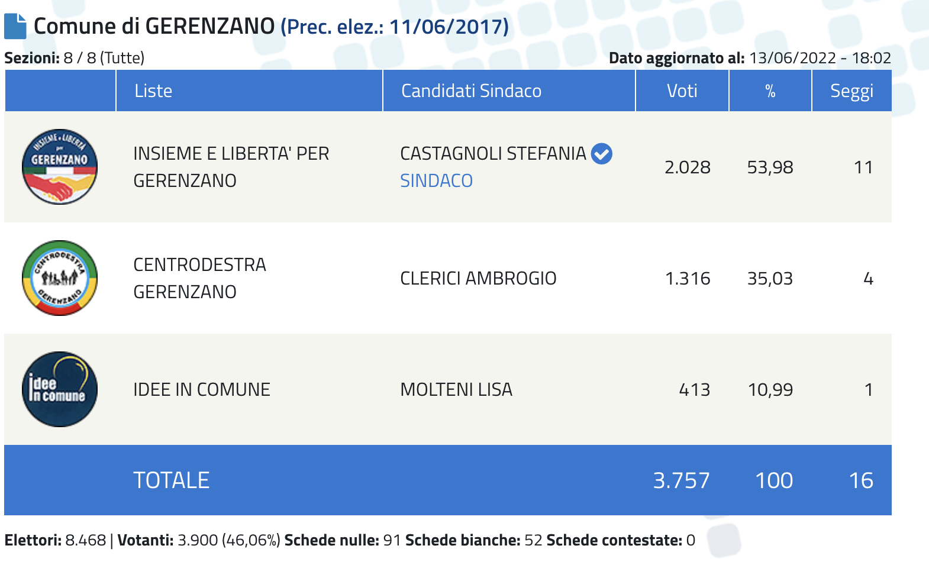Click the SINDACO label under Castagnoli
The image size is (929, 565).
coord(436,180)
